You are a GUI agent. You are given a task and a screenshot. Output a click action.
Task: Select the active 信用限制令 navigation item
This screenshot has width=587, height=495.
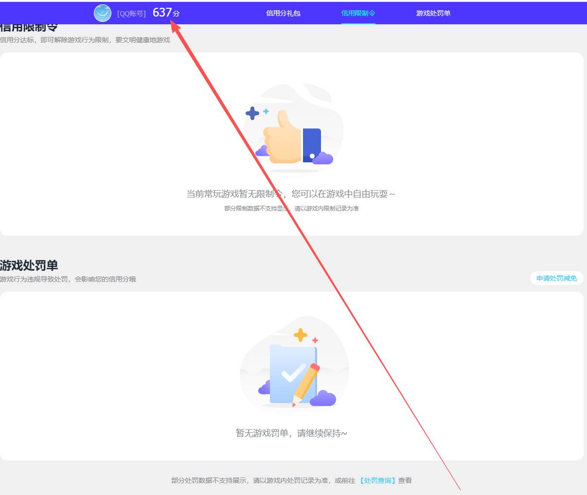tap(358, 13)
